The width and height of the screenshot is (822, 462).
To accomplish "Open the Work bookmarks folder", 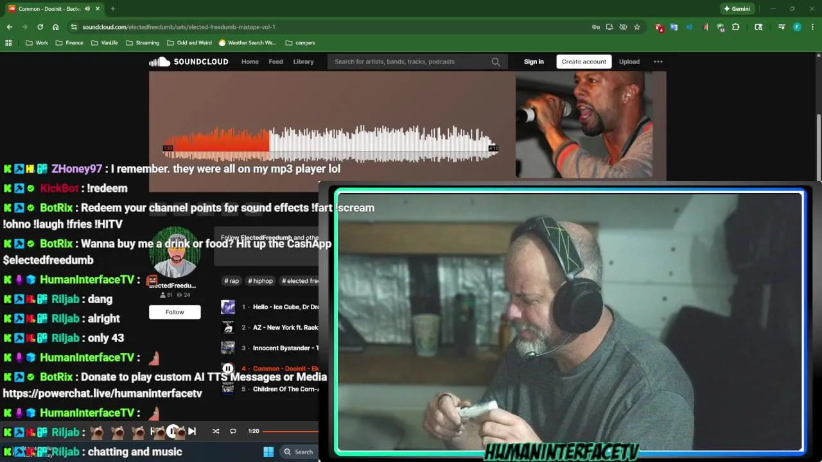I will point(37,43).
